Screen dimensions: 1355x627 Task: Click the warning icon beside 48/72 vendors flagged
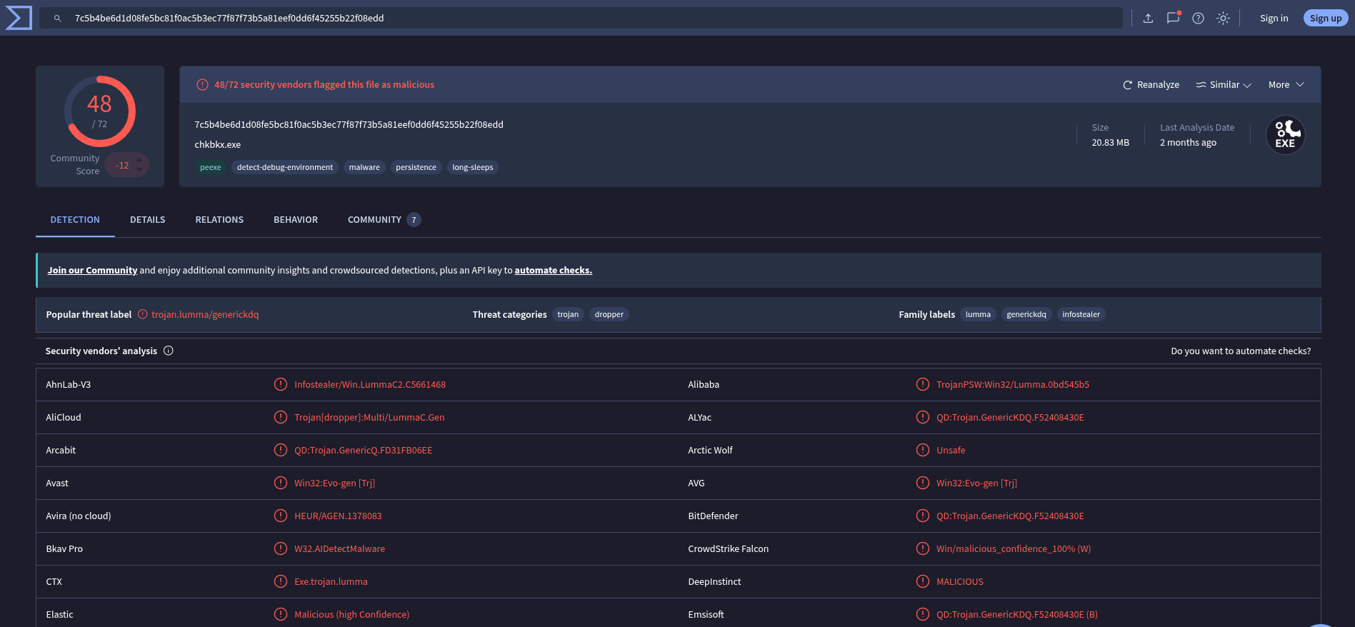tap(202, 85)
